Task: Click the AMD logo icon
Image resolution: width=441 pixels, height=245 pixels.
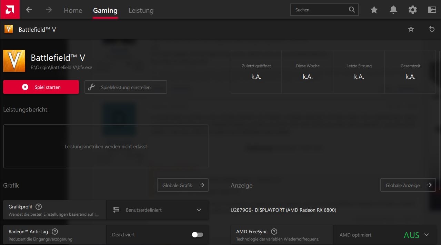Action: (x=10, y=9)
